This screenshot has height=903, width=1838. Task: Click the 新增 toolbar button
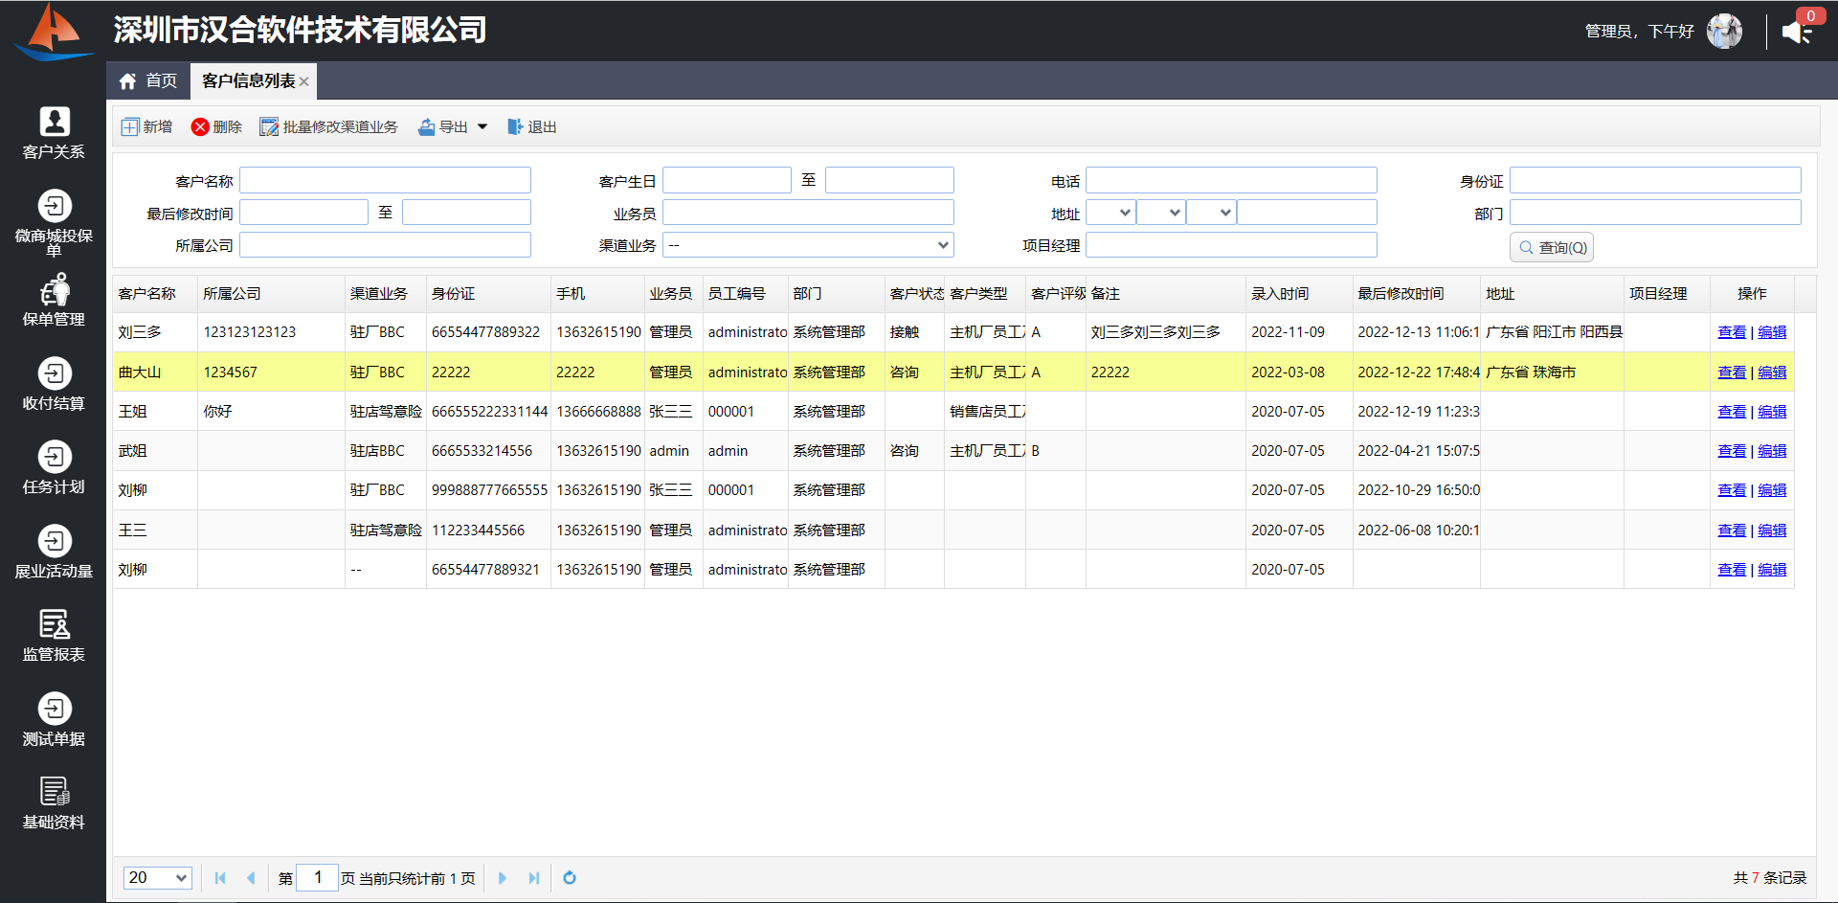(146, 127)
